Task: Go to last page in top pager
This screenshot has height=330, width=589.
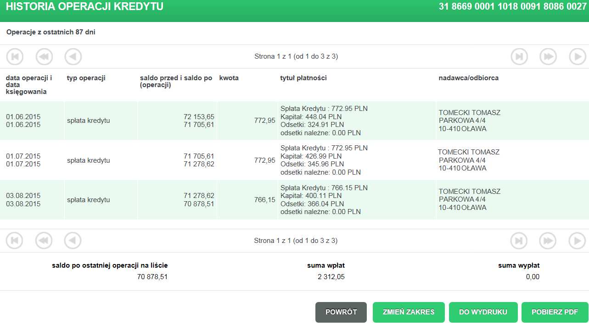Action: 519,57
